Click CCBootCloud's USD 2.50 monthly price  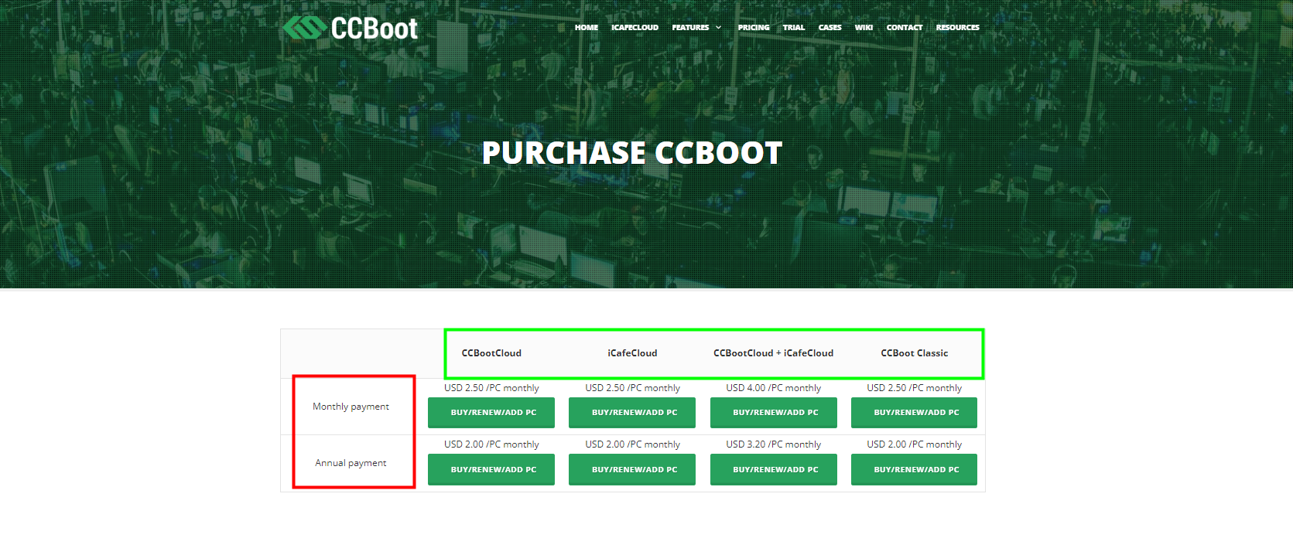[x=491, y=388]
